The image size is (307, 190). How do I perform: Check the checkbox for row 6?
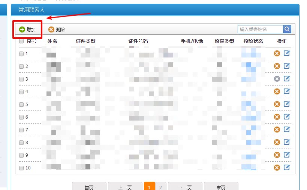[x=21, y=117]
